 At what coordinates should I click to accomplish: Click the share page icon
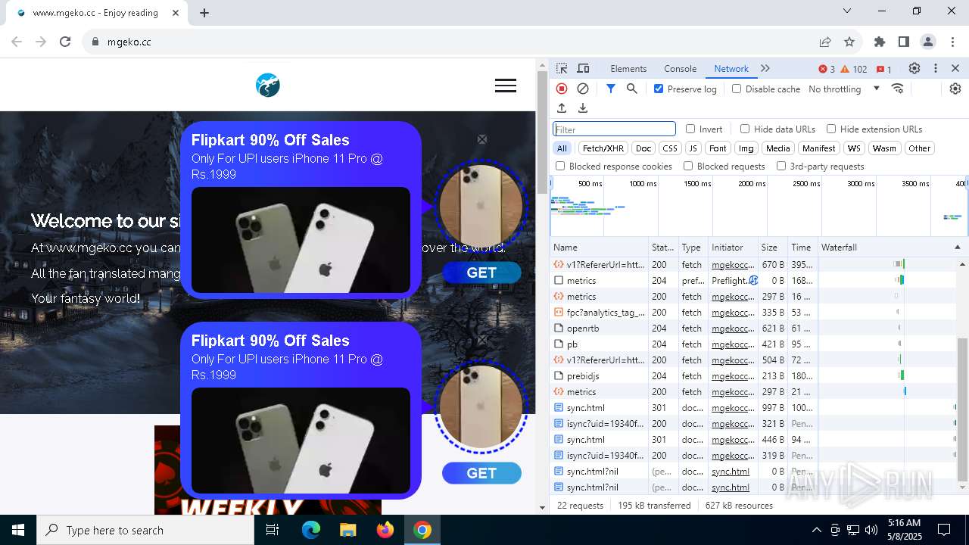click(825, 42)
